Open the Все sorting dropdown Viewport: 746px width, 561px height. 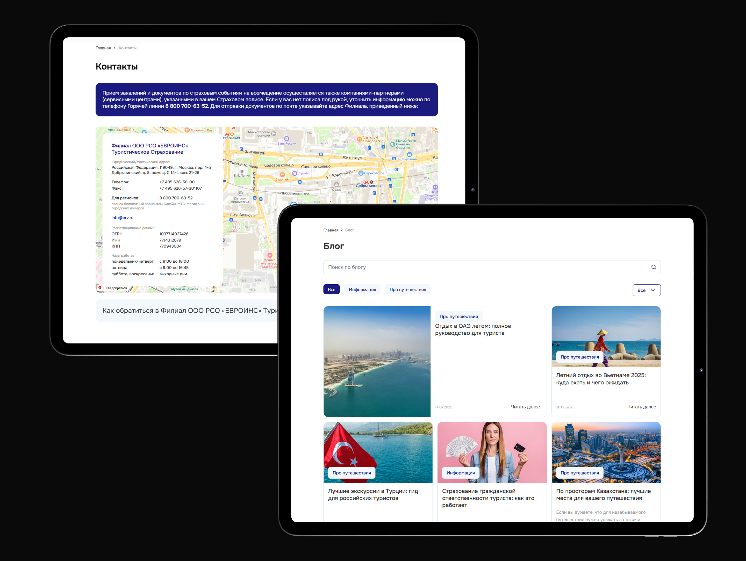[x=646, y=290]
